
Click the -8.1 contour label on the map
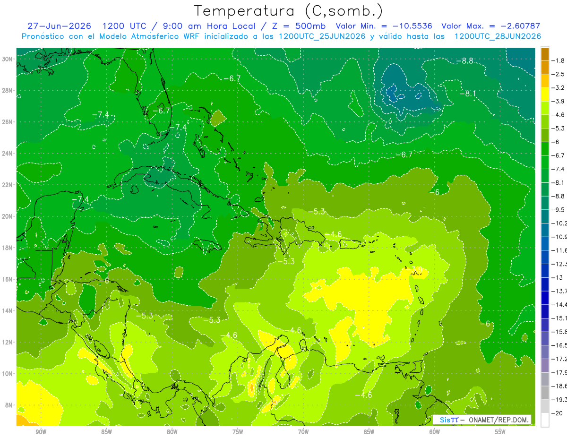pyautogui.click(x=468, y=94)
